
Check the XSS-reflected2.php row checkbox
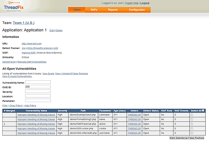click(192, 133)
